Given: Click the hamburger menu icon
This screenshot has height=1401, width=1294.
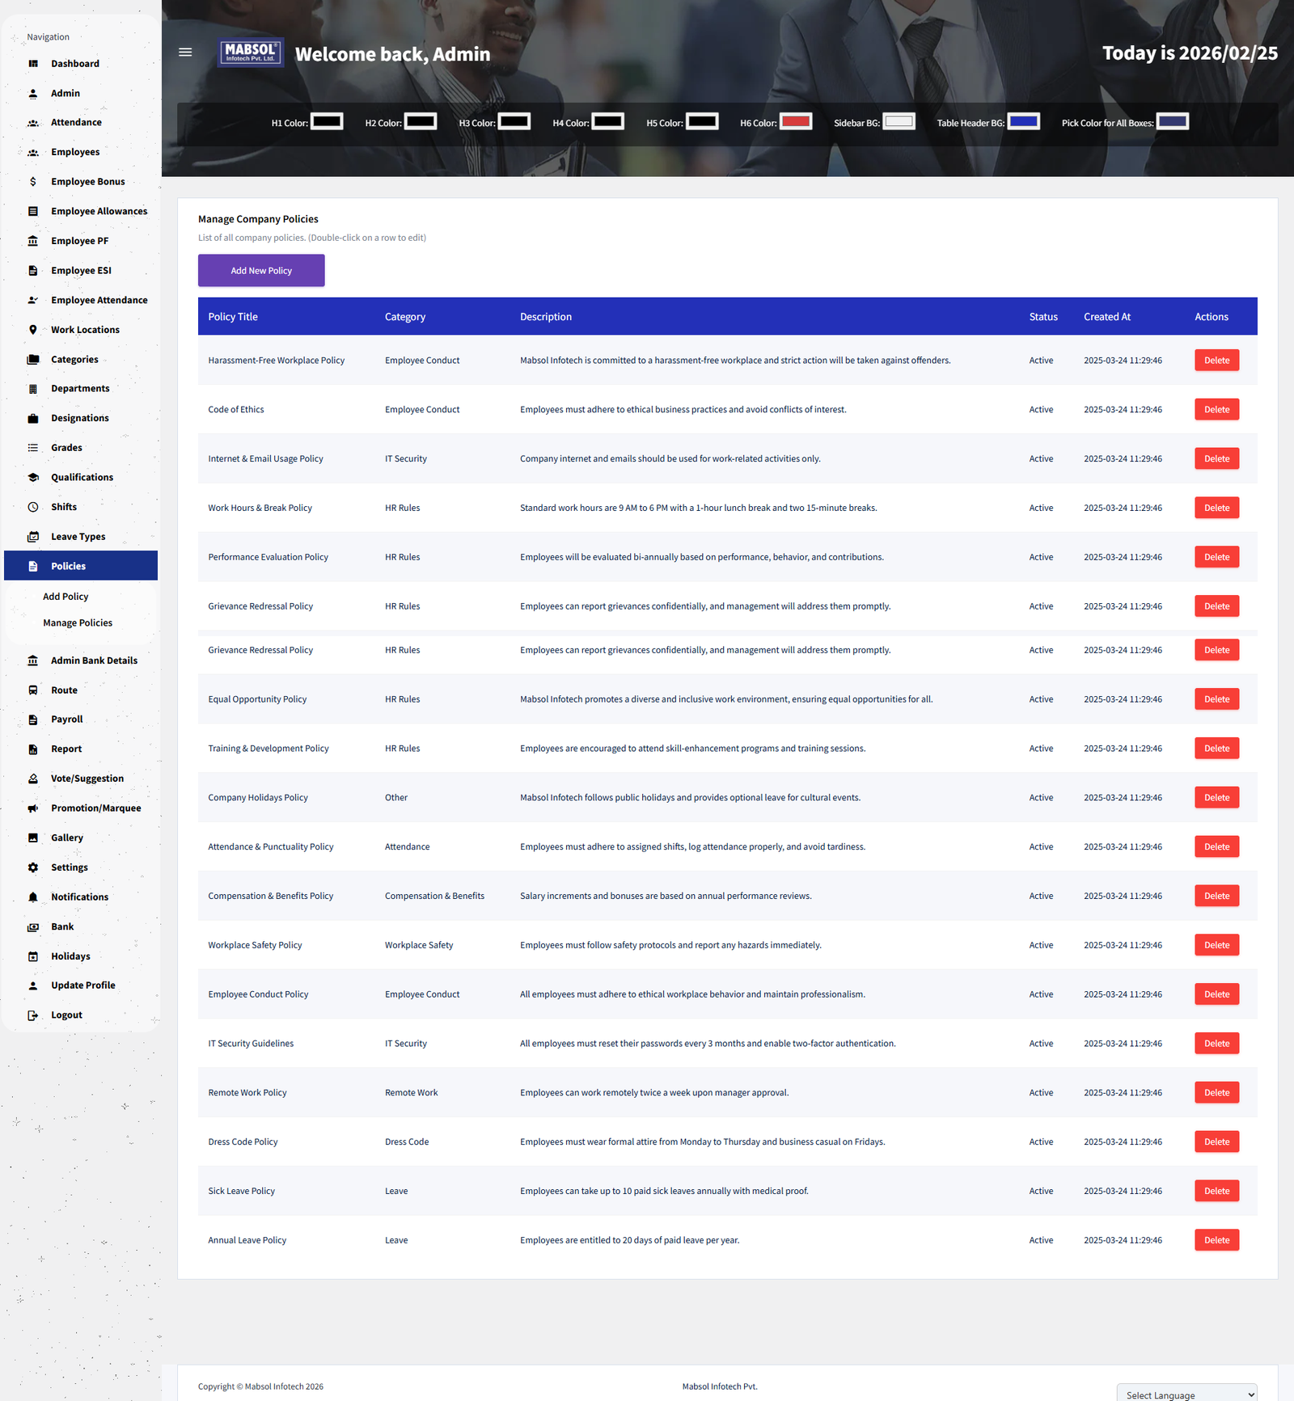Looking at the screenshot, I should click(x=185, y=53).
